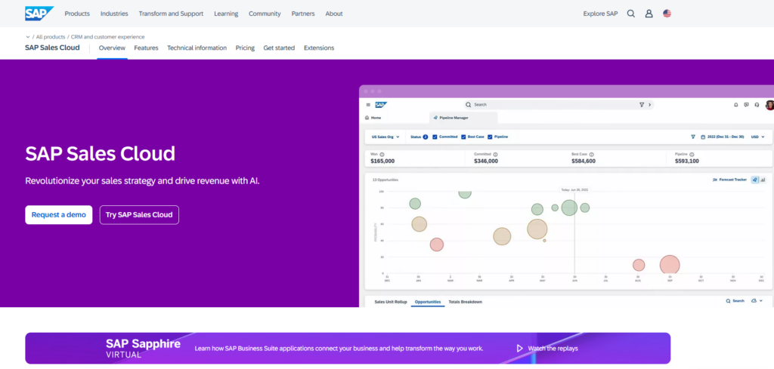The image size is (774, 369).
Task: Click the Request a demo button
Action: 59,215
